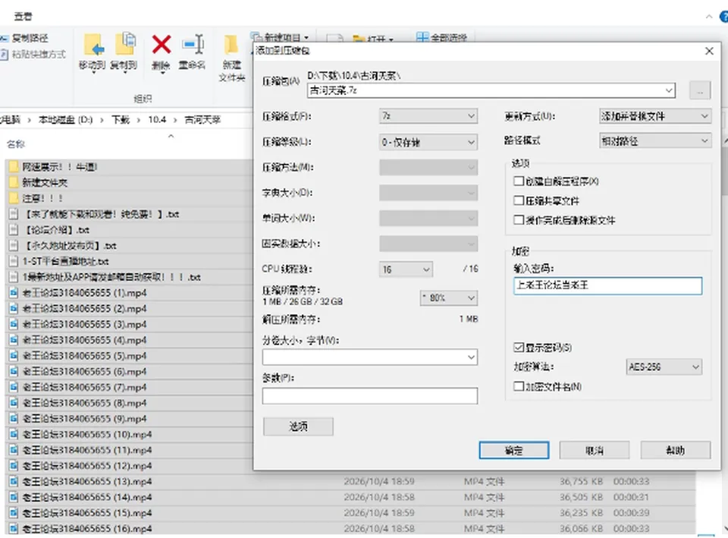Viewport: 728px width, 538px height.
Task: Tick the 压缩共享文件 checkbox
Action: tap(519, 200)
